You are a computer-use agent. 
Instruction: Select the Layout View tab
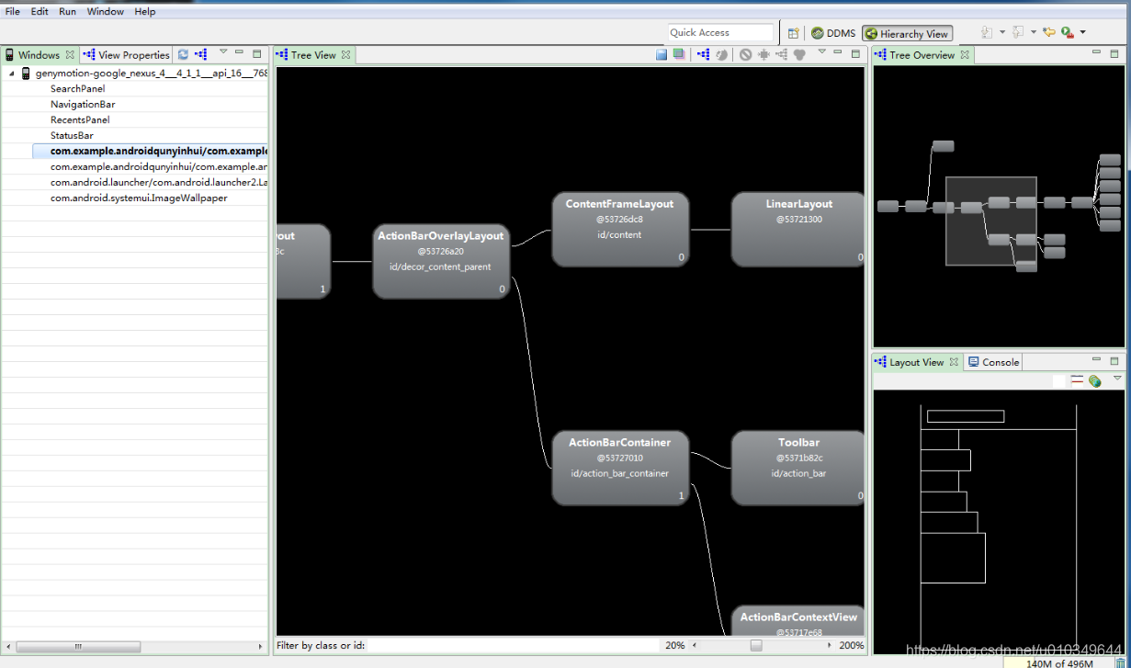pyautogui.click(x=916, y=362)
